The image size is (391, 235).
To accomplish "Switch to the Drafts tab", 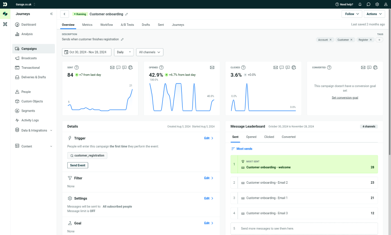I will coord(146,25).
